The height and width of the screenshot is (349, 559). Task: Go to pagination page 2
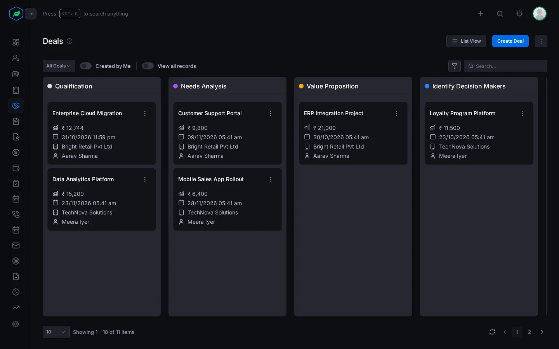pyautogui.click(x=529, y=332)
